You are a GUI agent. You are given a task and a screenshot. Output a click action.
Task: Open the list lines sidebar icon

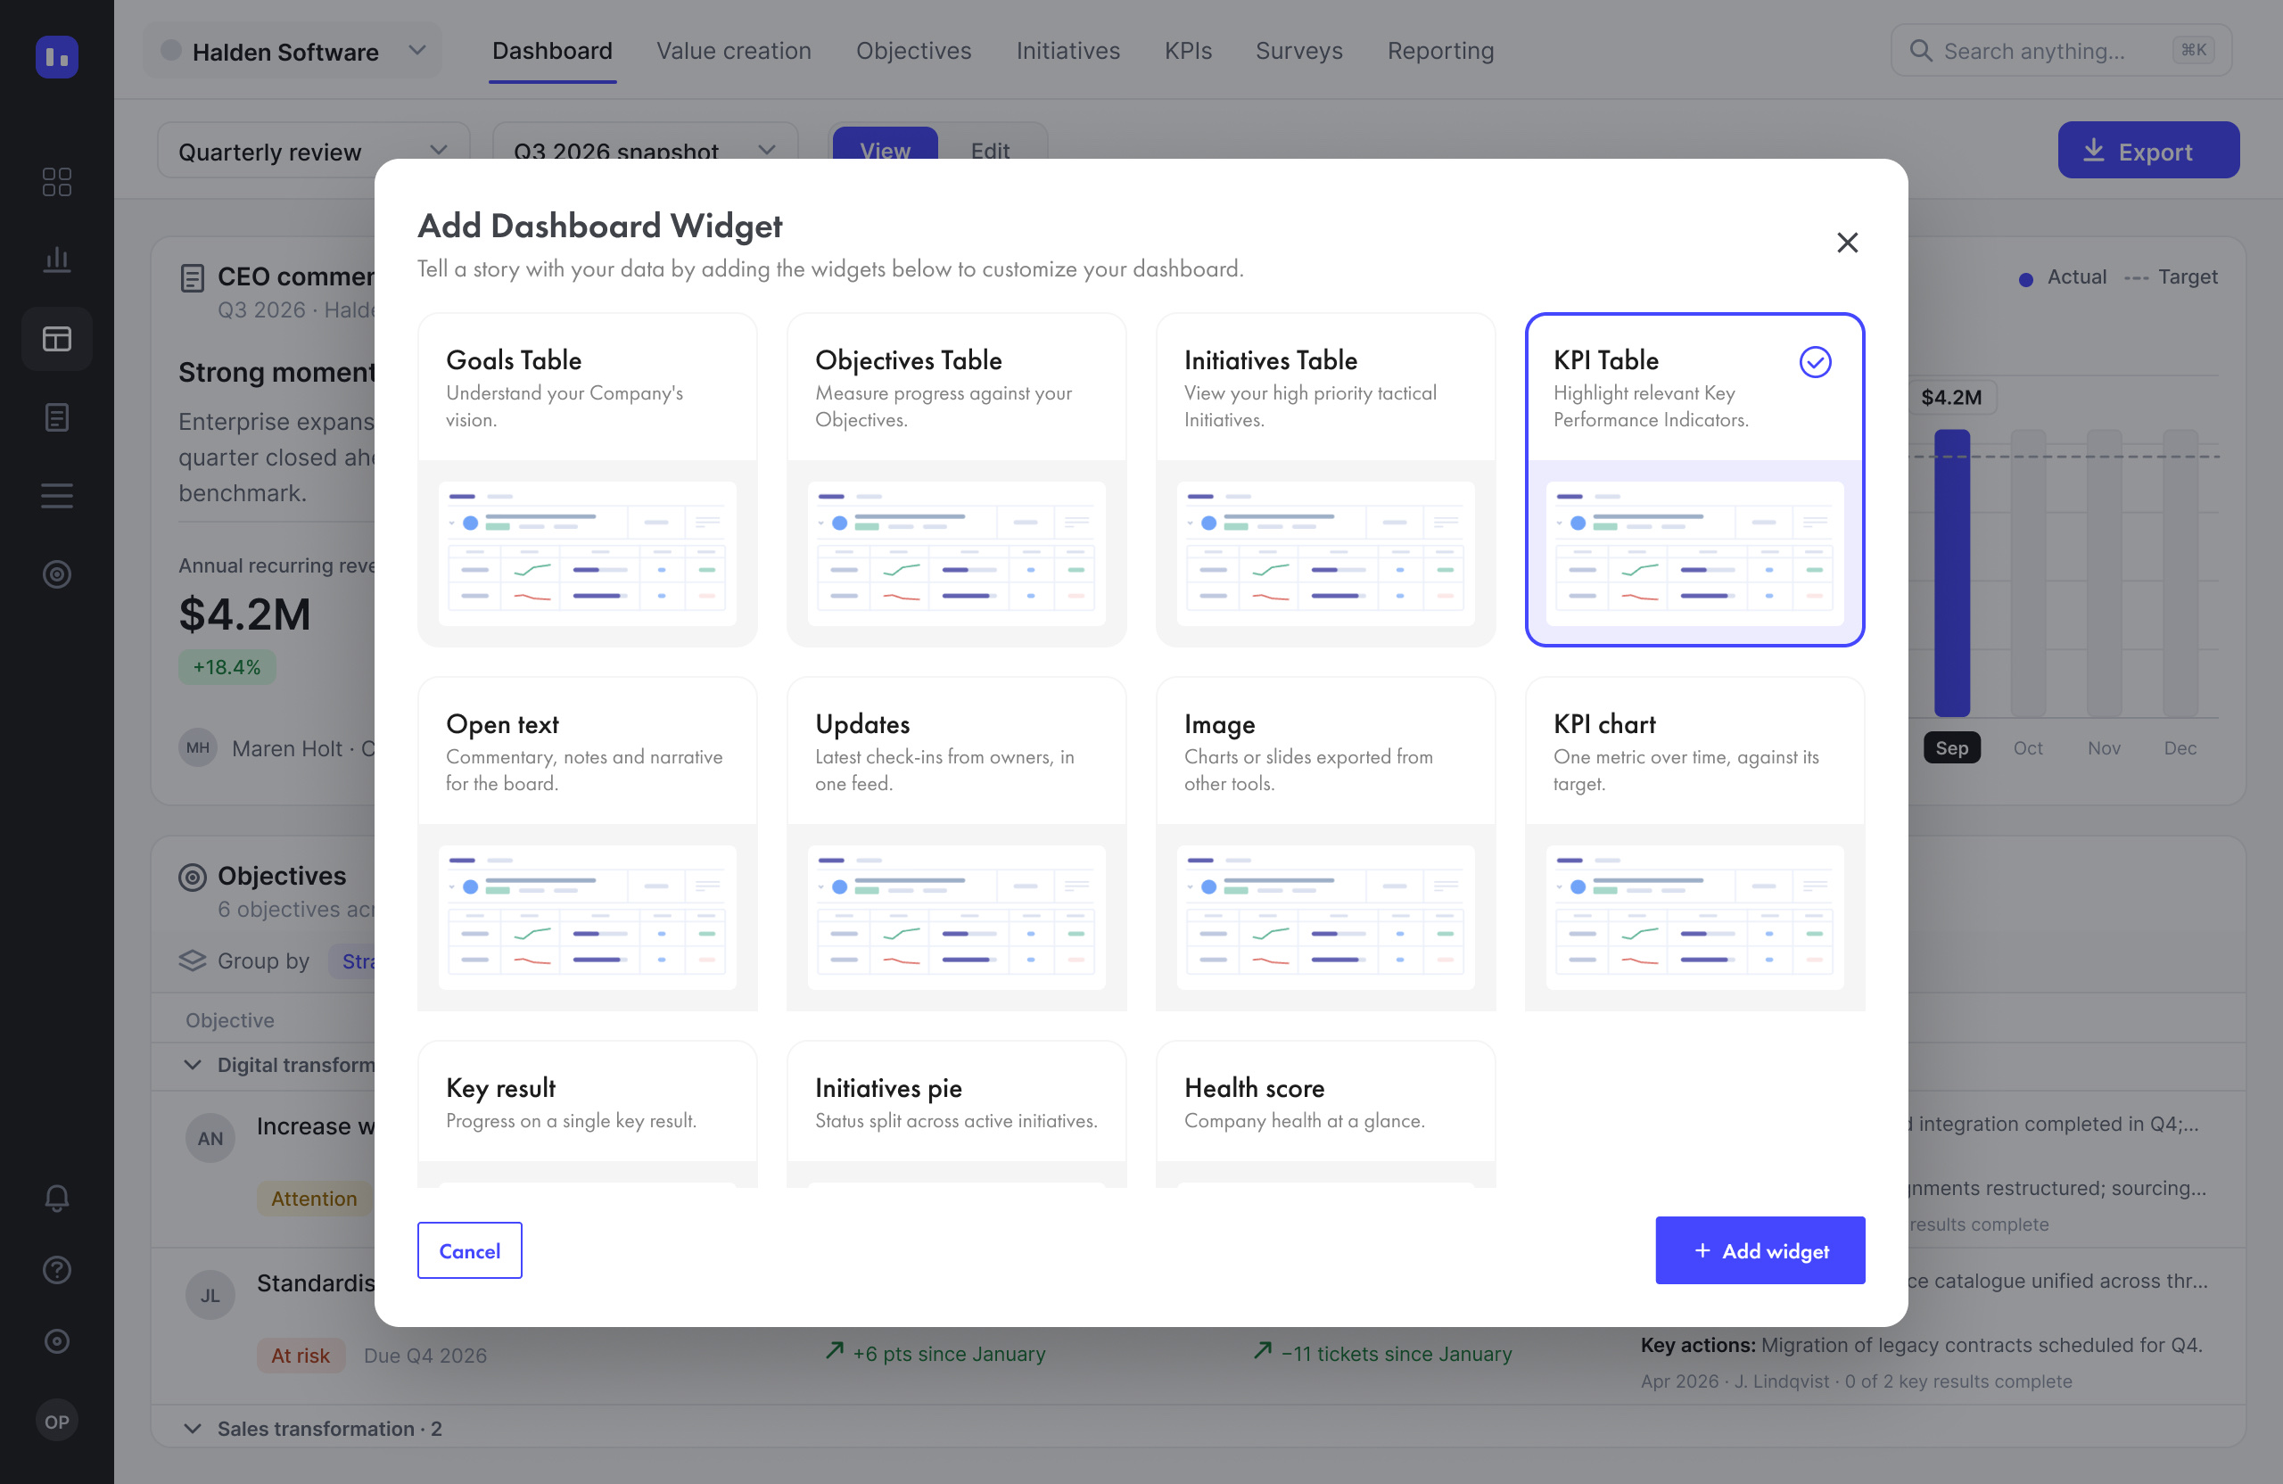pyautogui.click(x=56, y=496)
